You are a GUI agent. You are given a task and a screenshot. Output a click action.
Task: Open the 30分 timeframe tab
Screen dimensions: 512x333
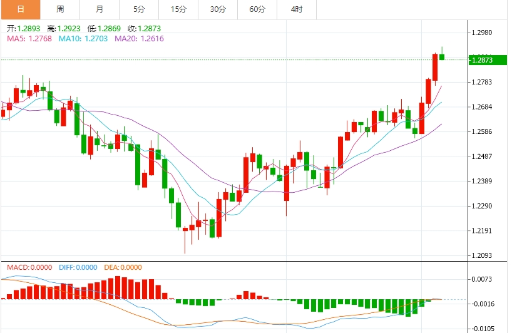point(218,9)
